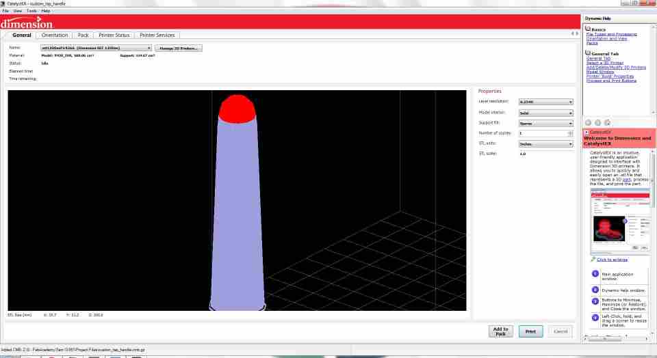
Task: Click the Dynamic Help panel title
Action: pyautogui.click(x=597, y=18)
